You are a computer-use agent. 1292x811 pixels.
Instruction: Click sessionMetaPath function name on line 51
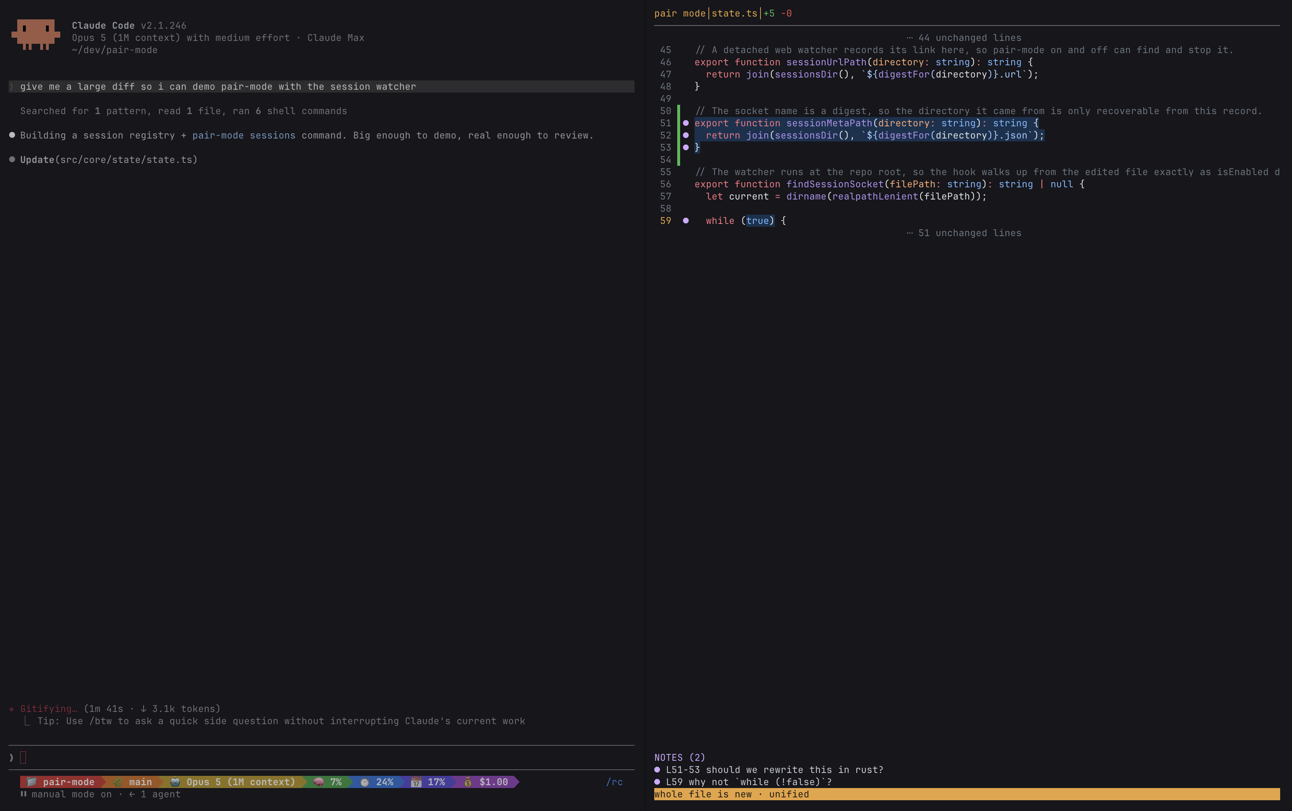tap(829, 123)
